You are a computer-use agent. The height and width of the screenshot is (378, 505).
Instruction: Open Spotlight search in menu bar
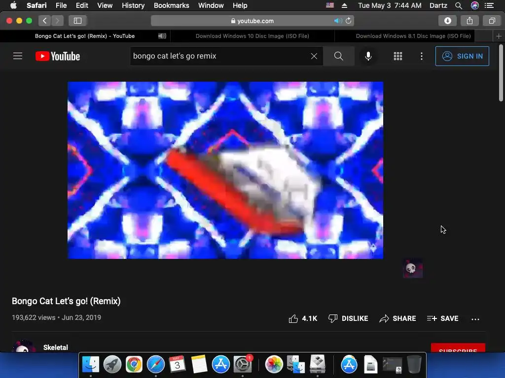[x=459, y=5]
